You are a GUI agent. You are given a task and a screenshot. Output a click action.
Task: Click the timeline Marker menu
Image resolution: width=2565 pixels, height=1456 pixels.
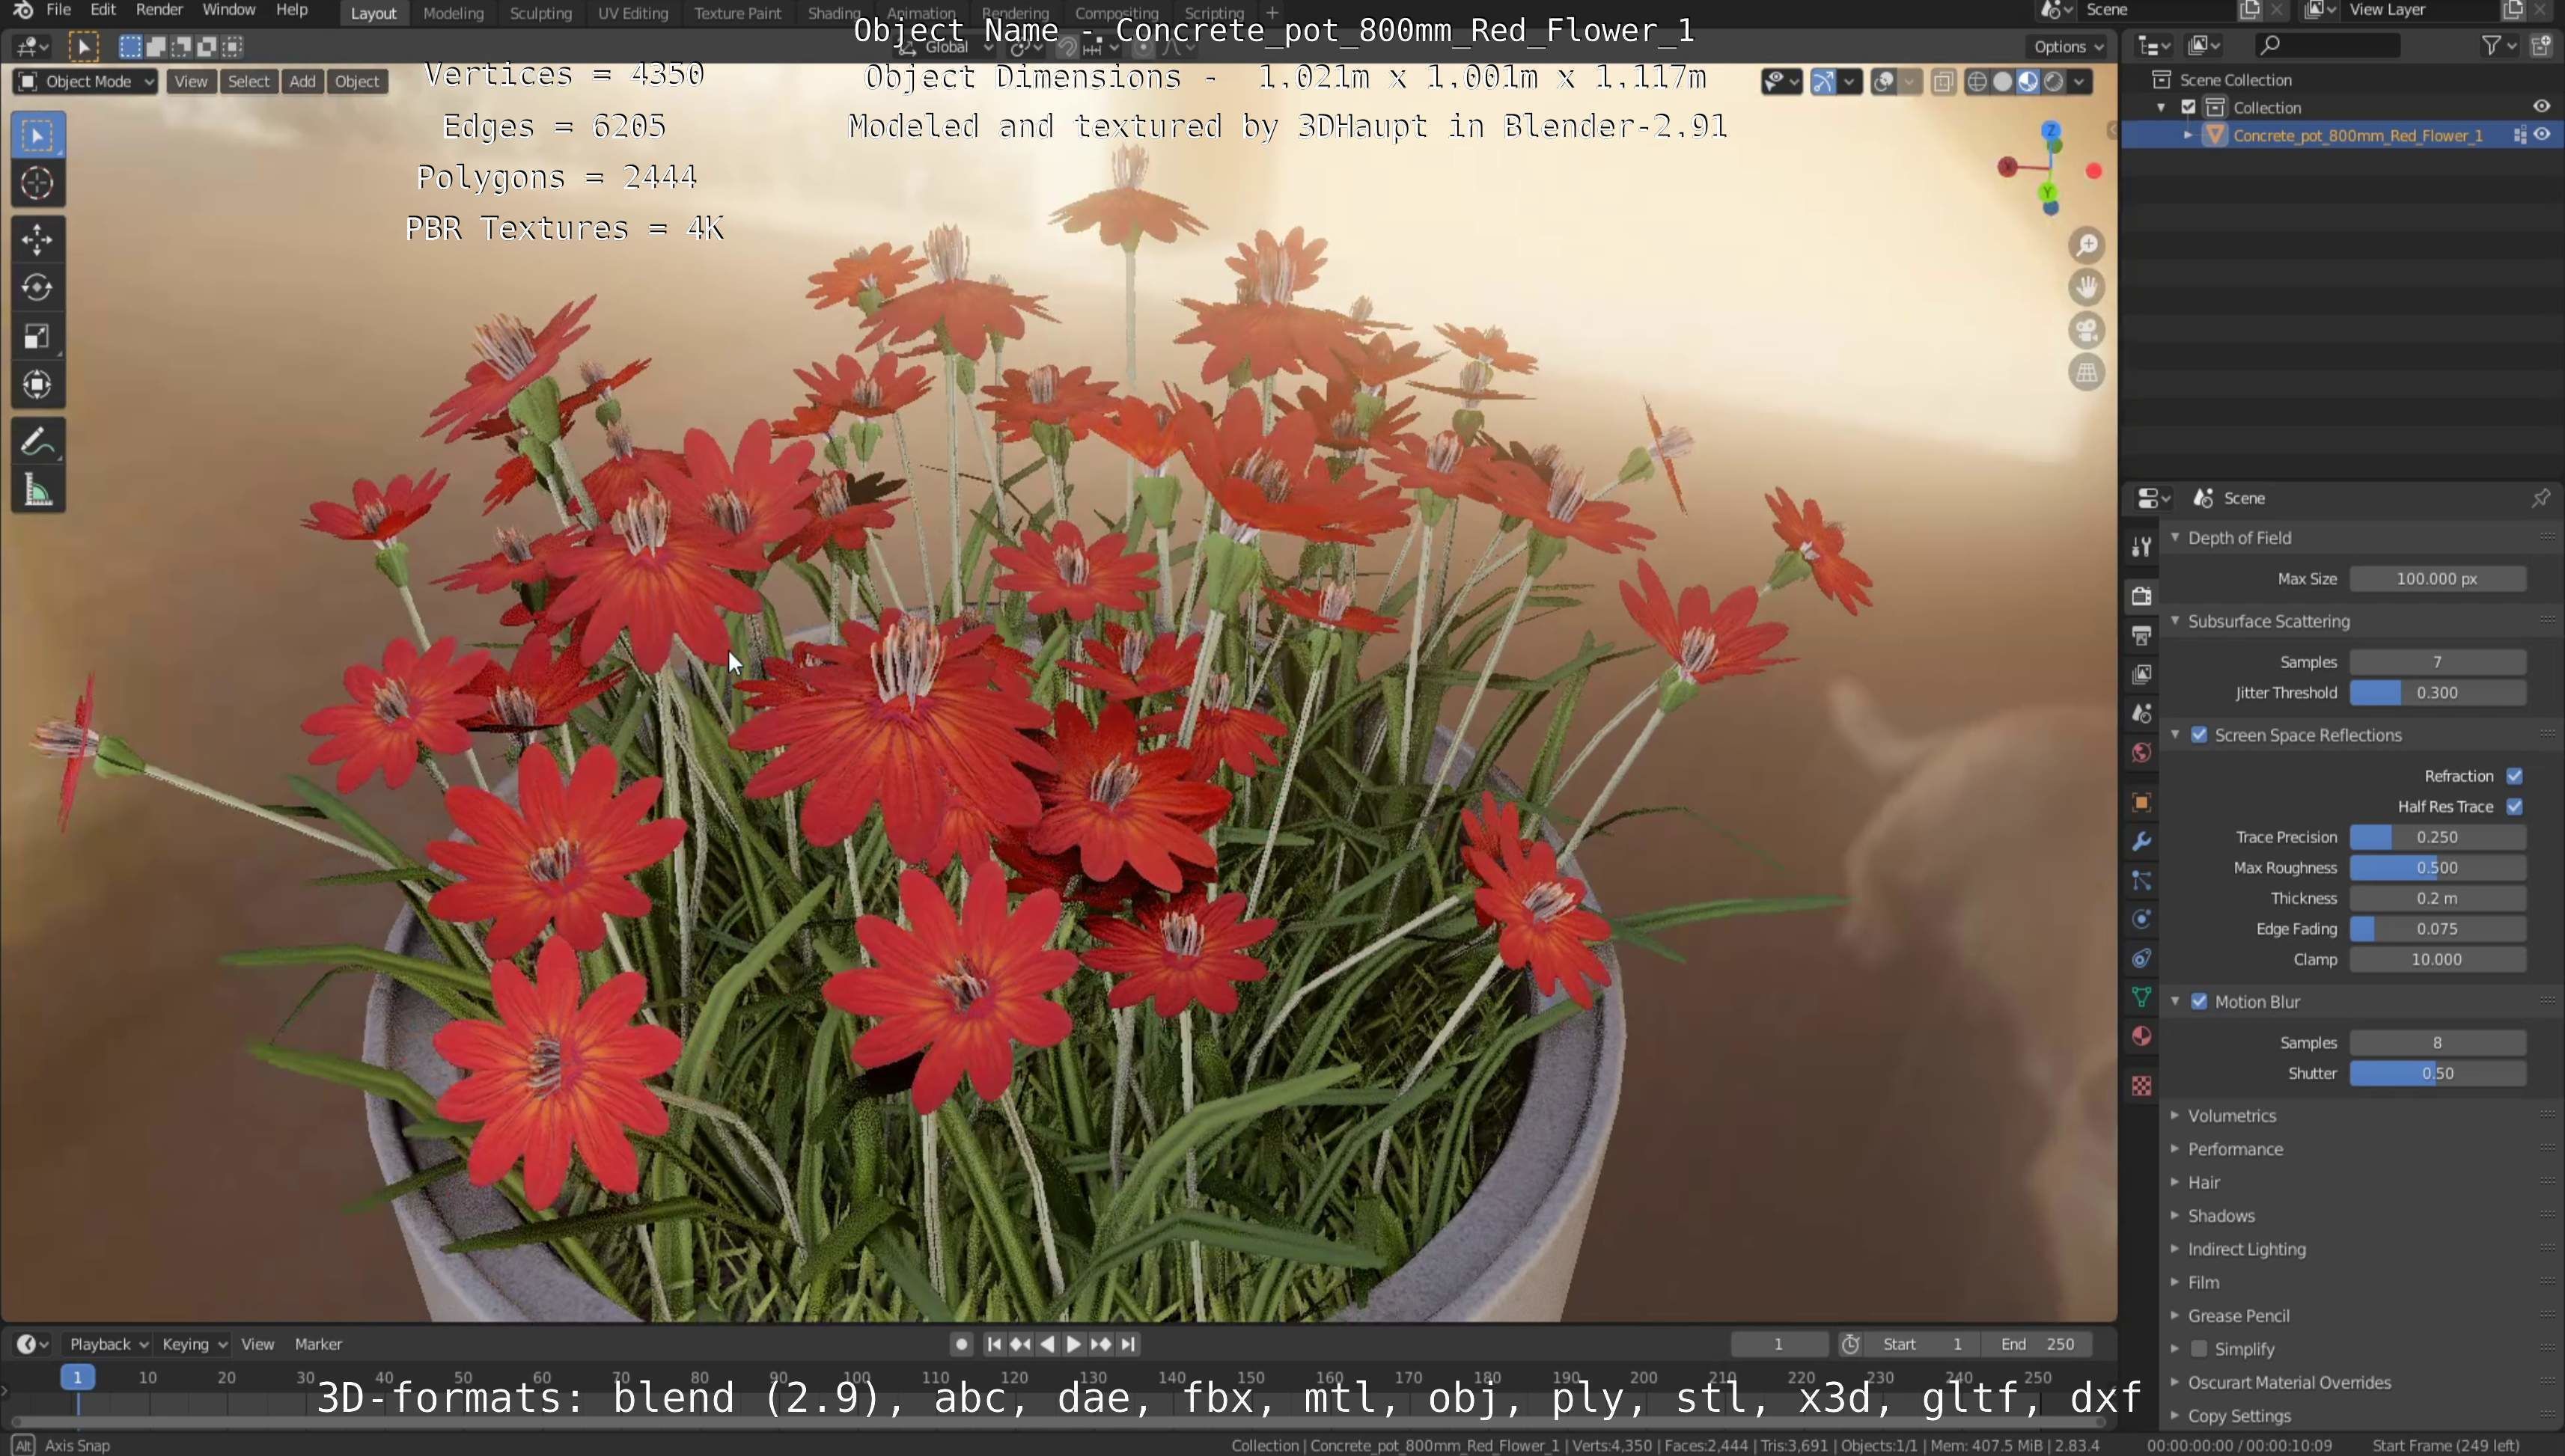(x=318, y=1344)
